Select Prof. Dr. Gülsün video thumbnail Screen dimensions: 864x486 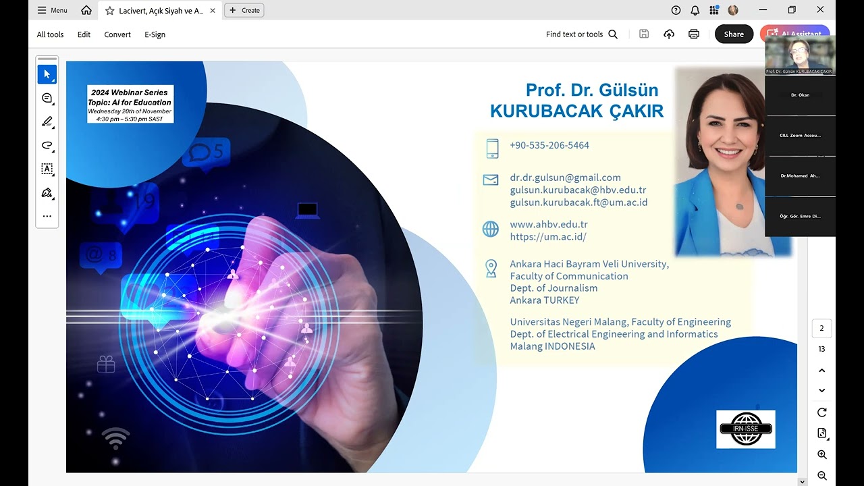[x=800, y=55]
